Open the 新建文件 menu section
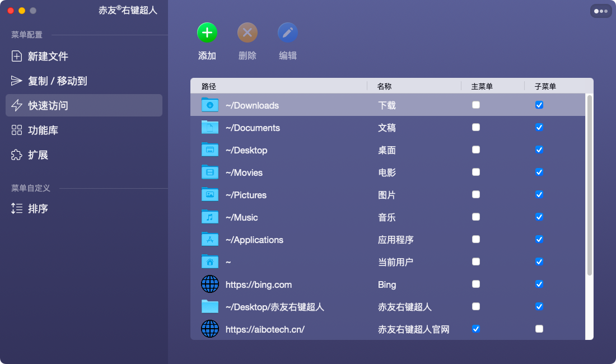 tap(83, 56)
